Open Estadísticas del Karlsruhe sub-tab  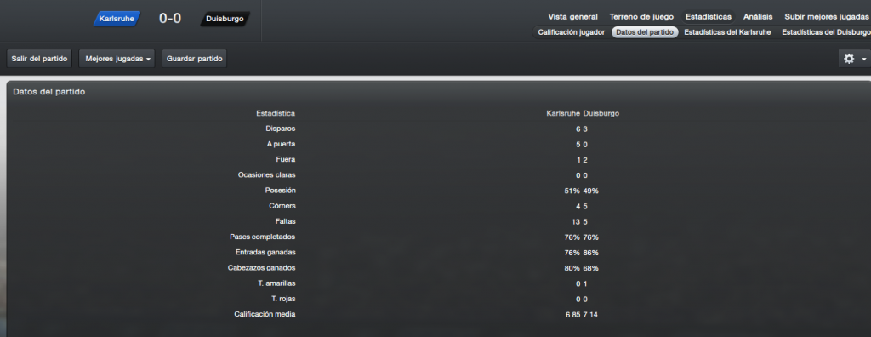(727, 32)
